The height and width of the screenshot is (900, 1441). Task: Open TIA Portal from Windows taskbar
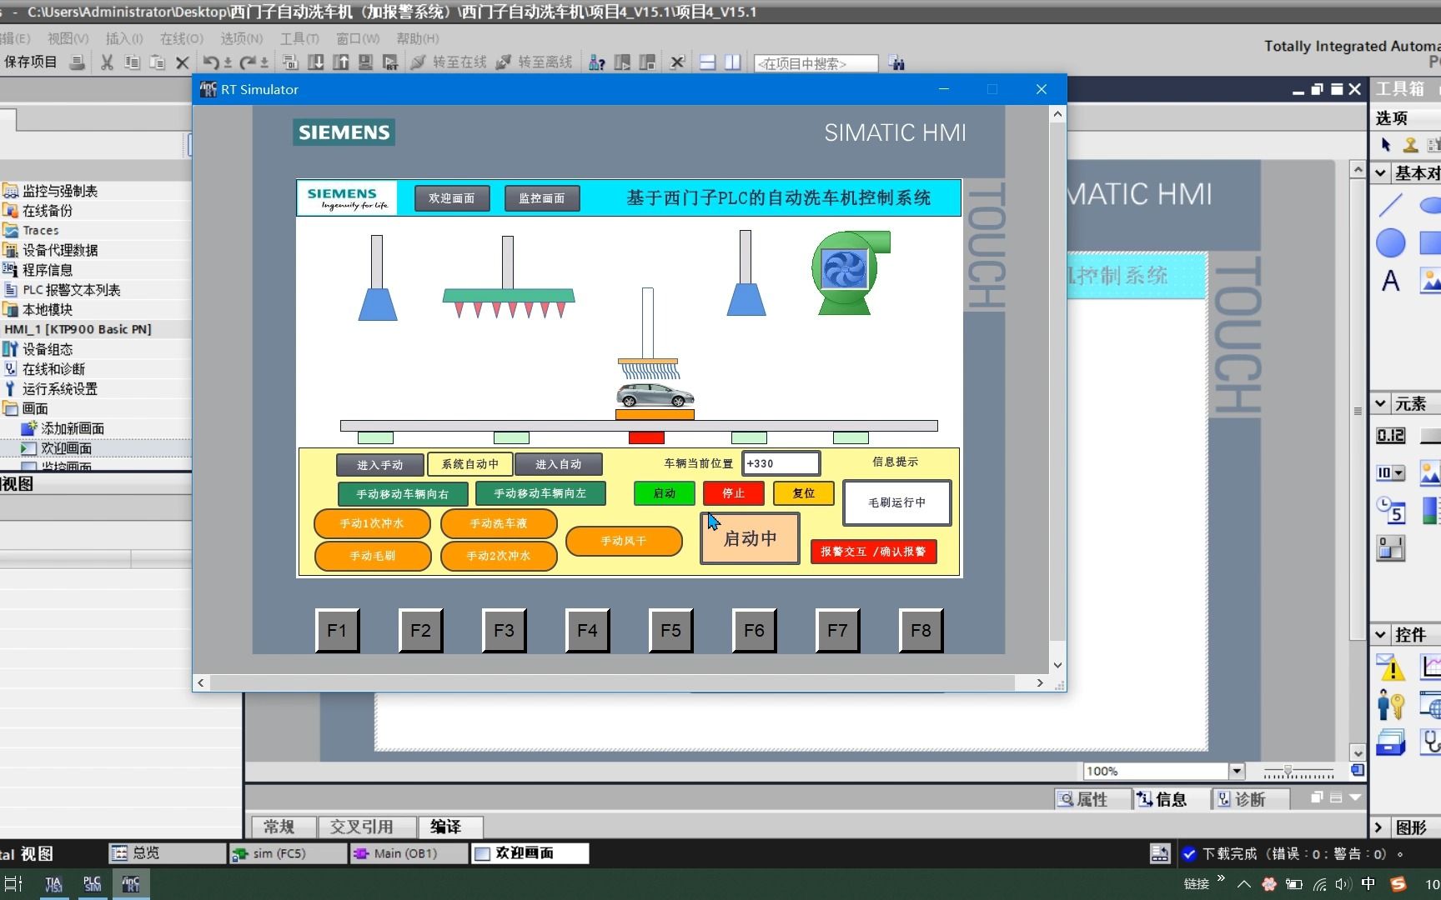tap(53, 884)
